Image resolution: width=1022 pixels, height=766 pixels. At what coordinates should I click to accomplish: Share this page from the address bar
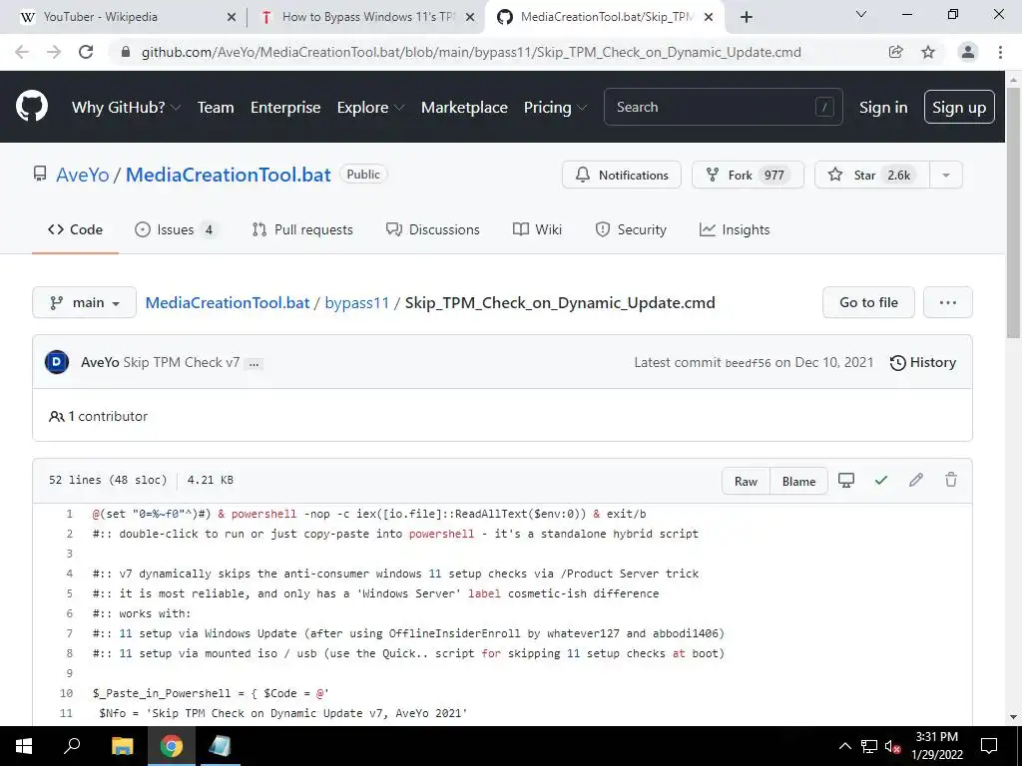(895, 52)
